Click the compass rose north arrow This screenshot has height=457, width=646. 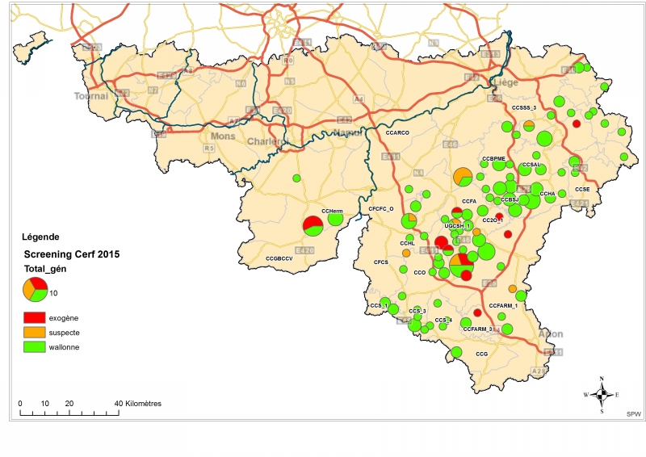coord(602,384)
